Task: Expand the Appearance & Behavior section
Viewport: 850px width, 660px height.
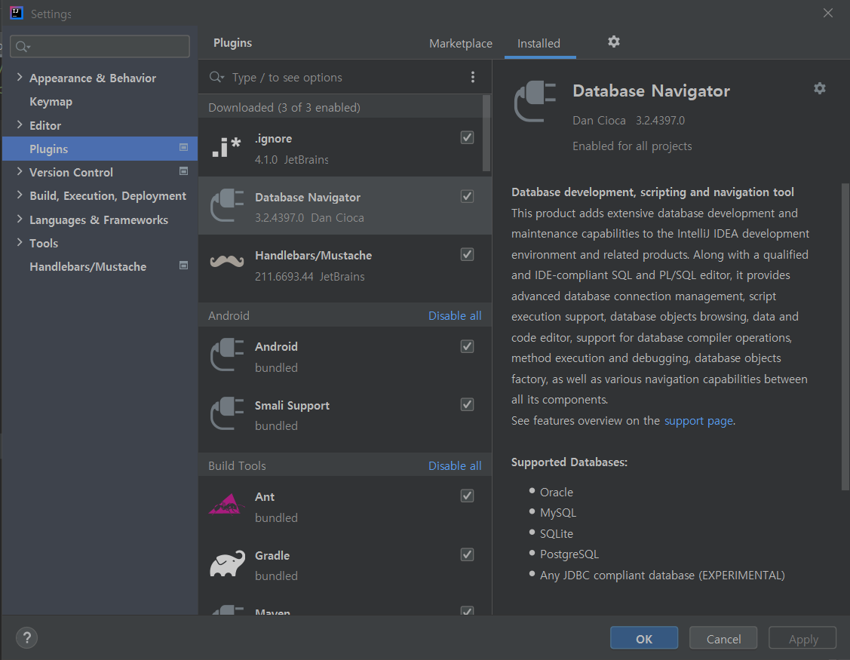Action: click(x=18, y=78)
